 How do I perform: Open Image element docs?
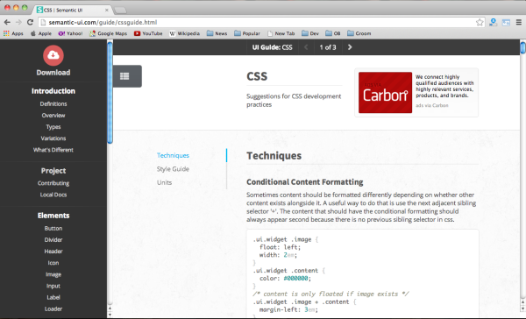[53, 274]
